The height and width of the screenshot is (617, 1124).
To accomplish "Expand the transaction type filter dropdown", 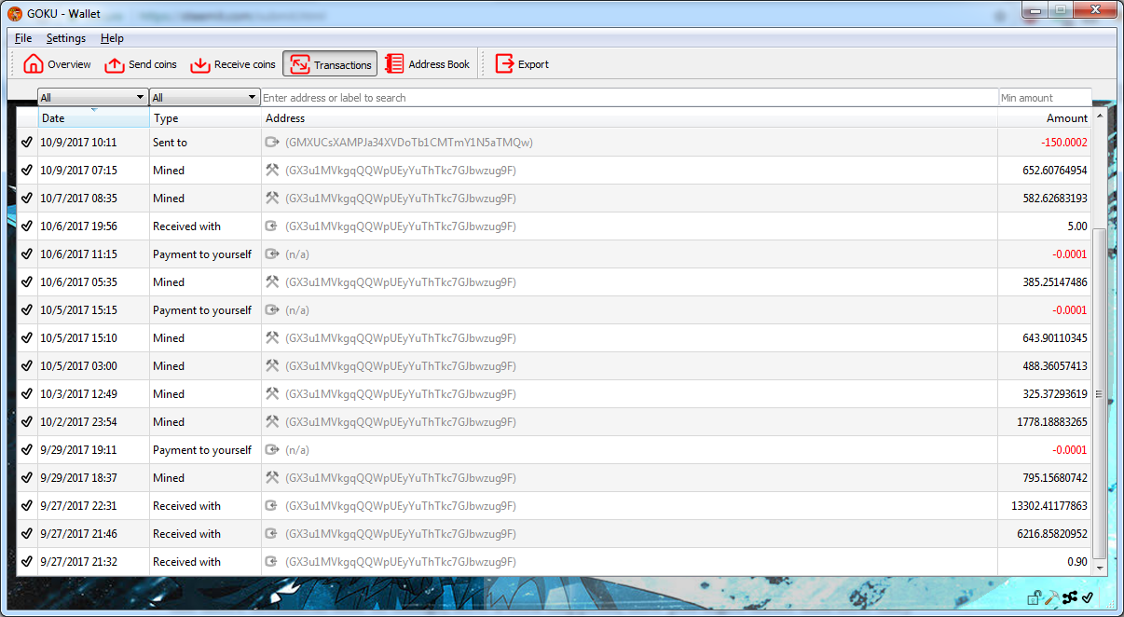I will pyautogui.click(x=204, y=97).
